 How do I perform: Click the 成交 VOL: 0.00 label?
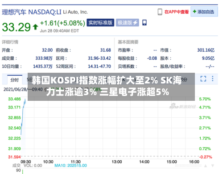pyautogui.click(x=27, y=166)
